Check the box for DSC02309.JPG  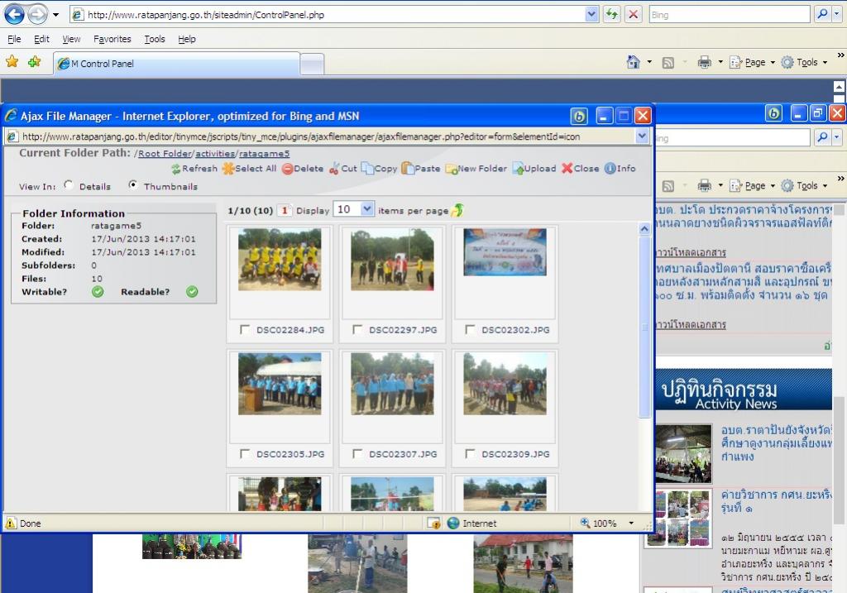pos(470,454)
